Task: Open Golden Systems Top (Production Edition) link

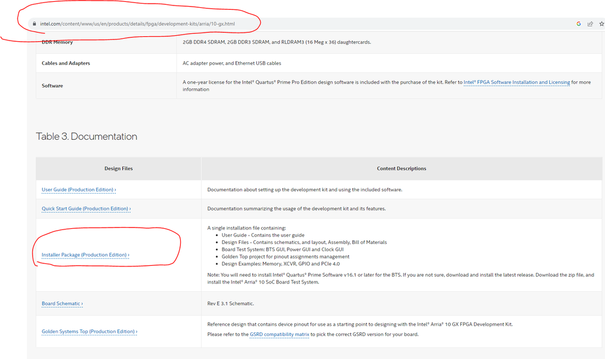Action: tap(90, 331)
